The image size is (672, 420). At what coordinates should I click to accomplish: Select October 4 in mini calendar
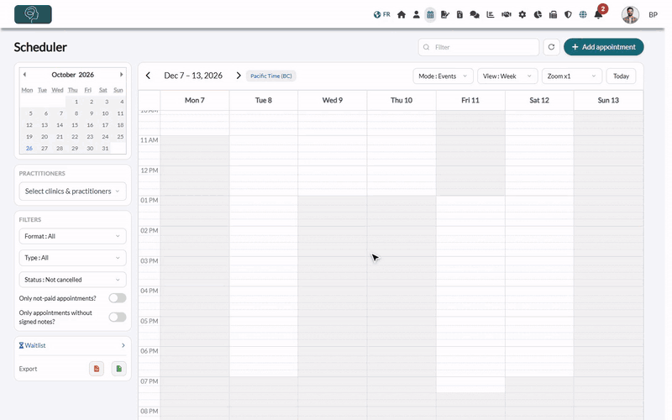[122, 102]
